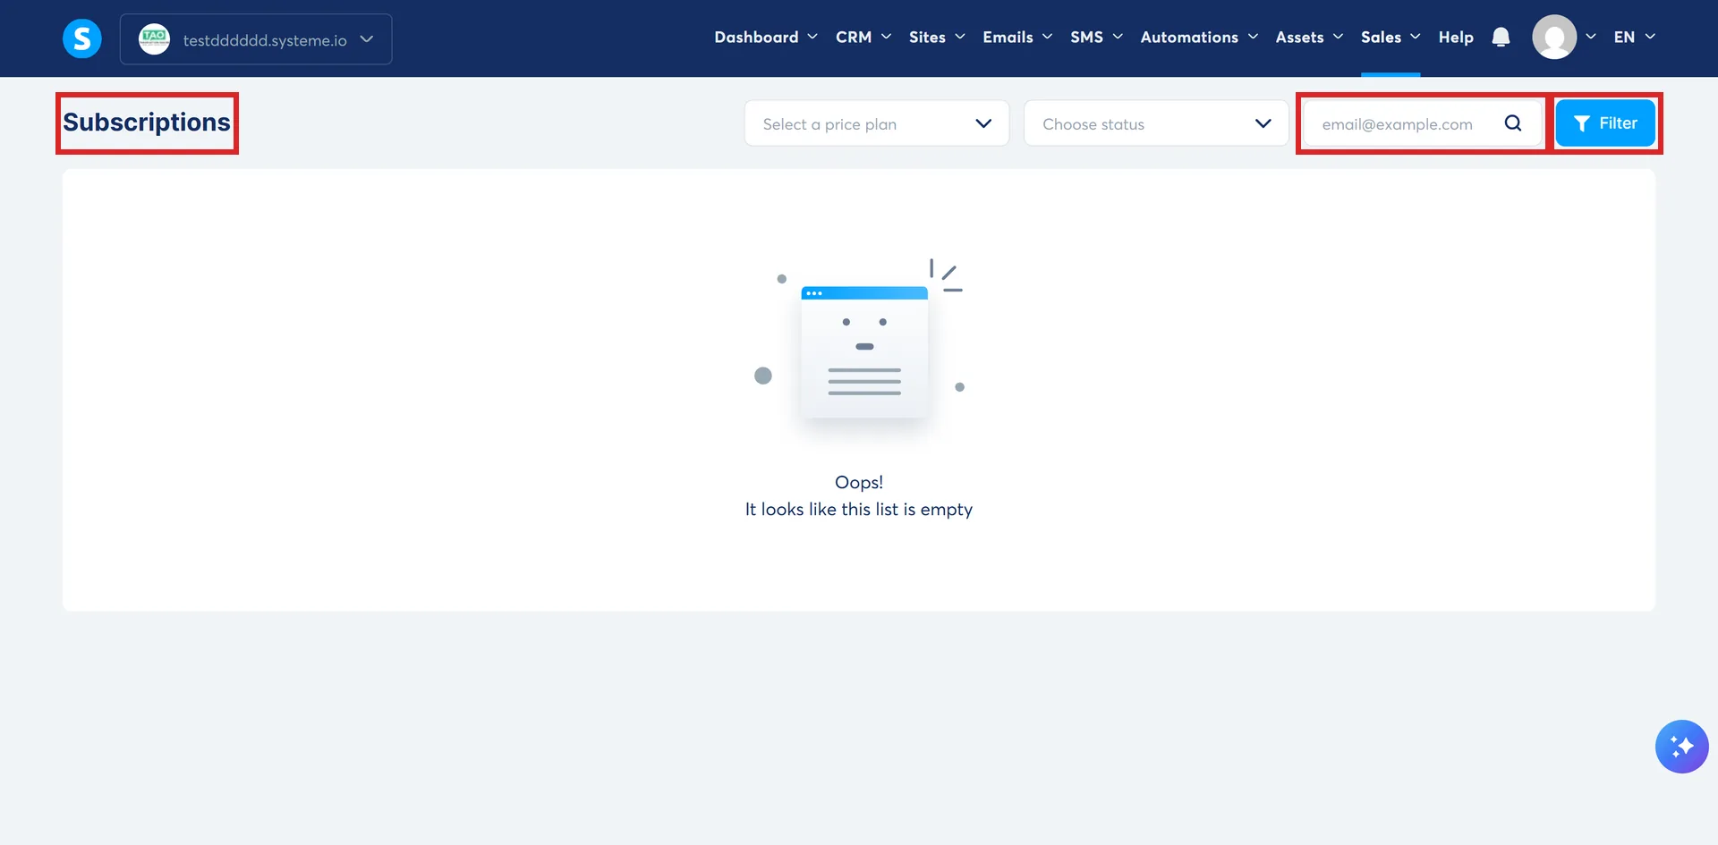Click the Subscriptions page heading
The height and width of the screenshot is (845, 1718).
[x=147, y=123]
